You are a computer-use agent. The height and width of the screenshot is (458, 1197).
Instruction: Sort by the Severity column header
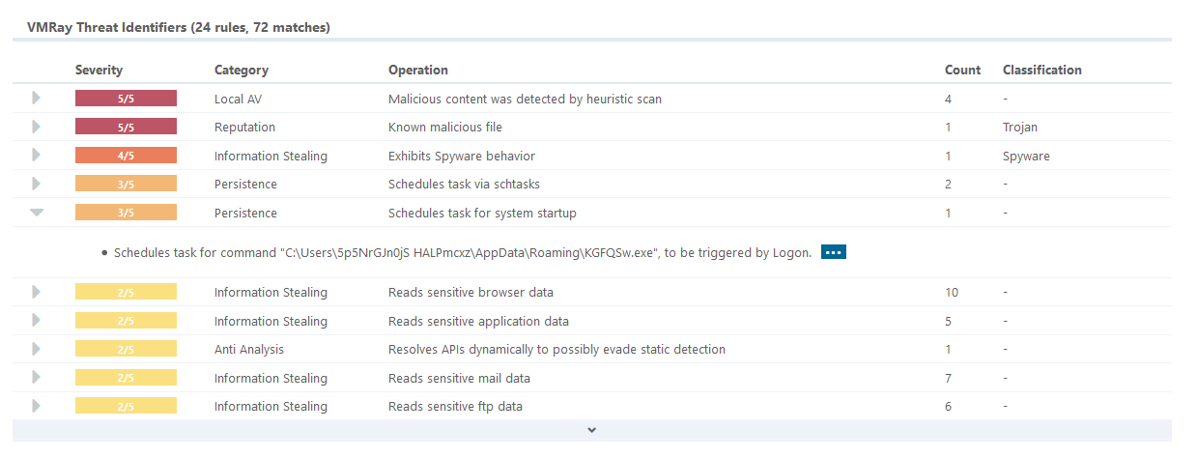pyautogui.click(x=99, y=70)
